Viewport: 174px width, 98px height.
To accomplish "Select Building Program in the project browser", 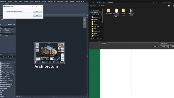I will tap(6, 63).
